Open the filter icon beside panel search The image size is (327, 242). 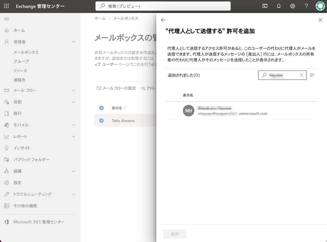[x=312, y=75]
